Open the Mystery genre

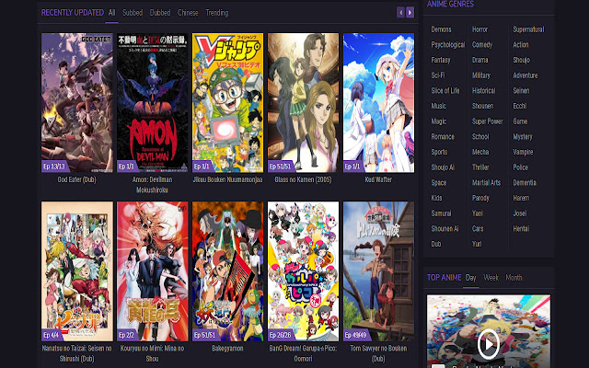pyautogui.click(x=523, y=137)
